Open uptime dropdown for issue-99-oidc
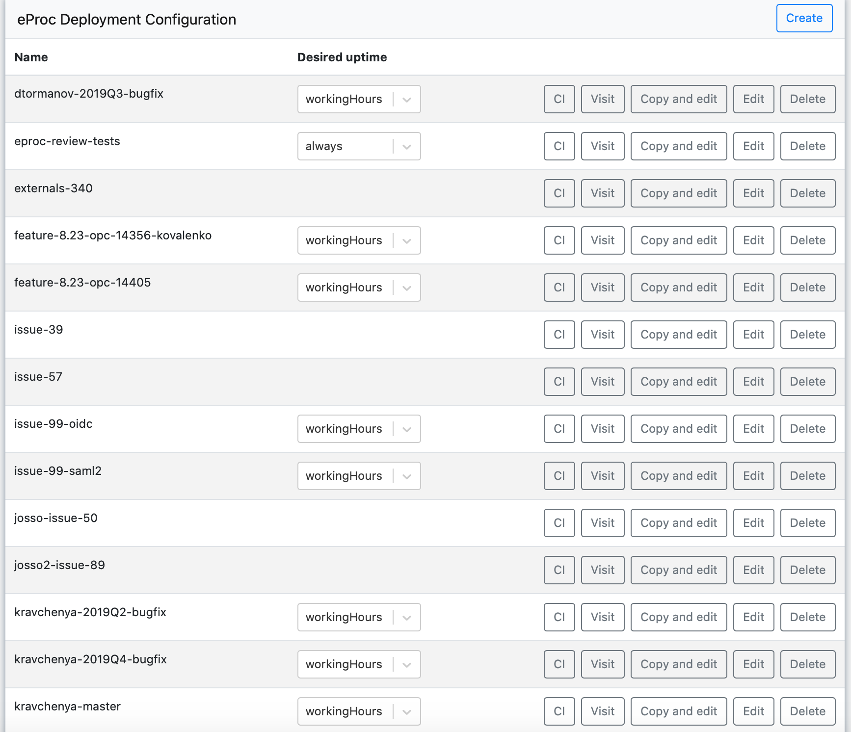851x732 pixels. (x=359, y=429)
